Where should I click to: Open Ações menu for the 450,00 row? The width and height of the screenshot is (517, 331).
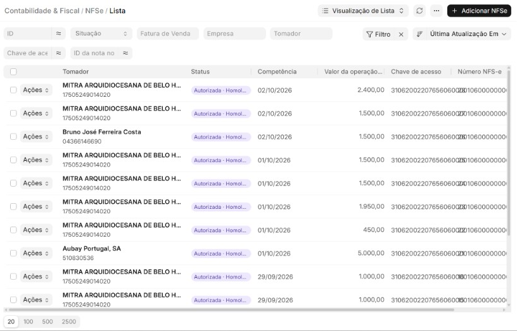[36, 230]
